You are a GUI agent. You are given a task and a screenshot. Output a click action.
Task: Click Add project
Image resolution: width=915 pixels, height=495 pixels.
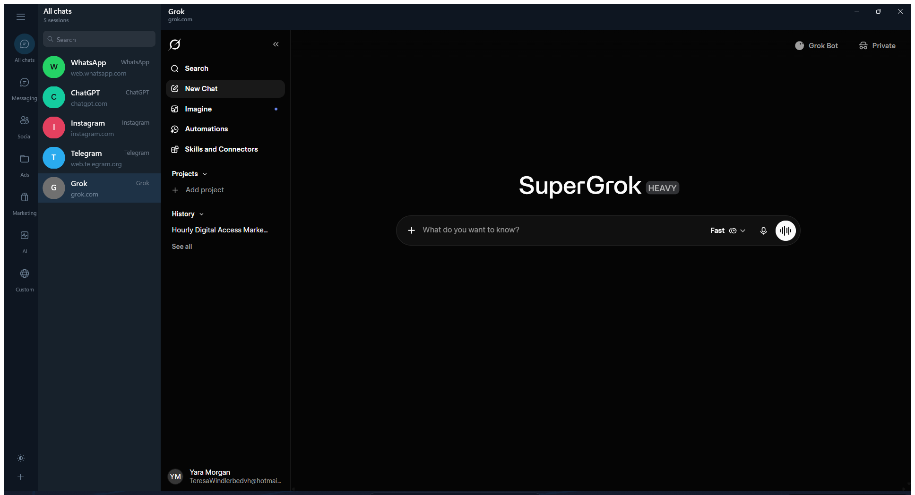(x=198, y=190)
